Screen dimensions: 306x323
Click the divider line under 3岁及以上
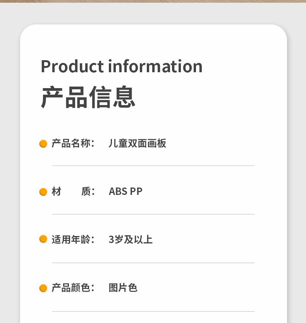pyautogui.click(x=153, y=263)
